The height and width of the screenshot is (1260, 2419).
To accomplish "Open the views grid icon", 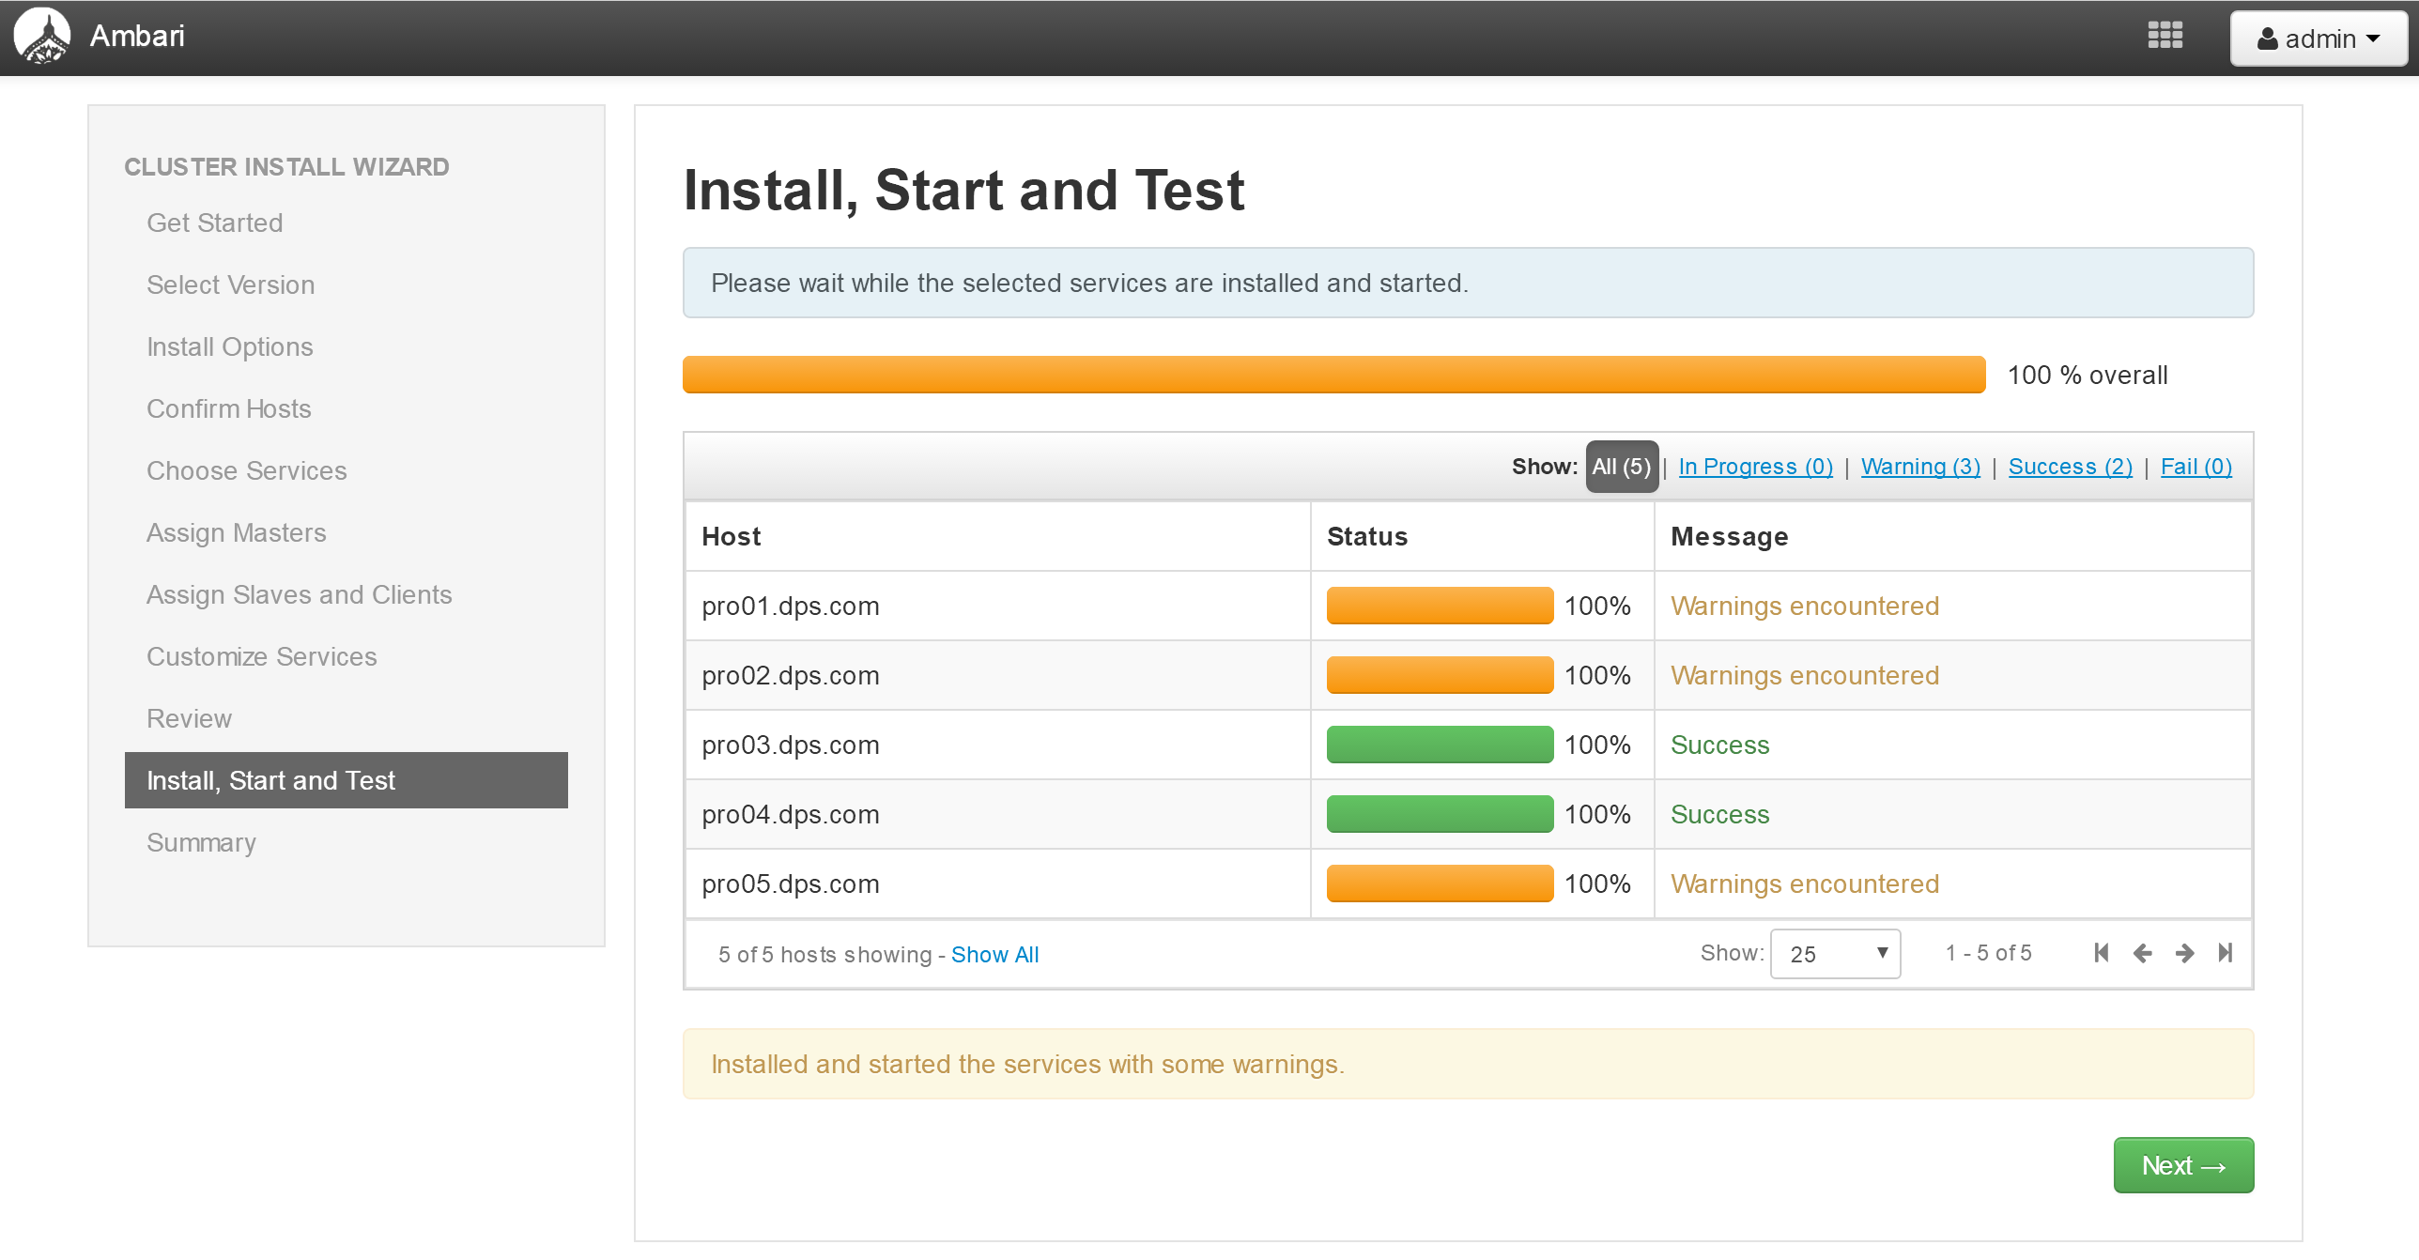I will (x=2165, y=36).
